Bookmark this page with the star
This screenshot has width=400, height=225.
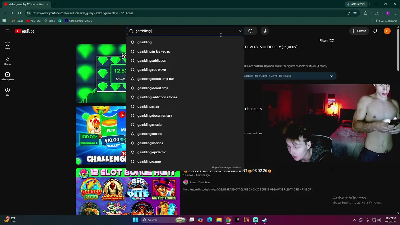(x=355, y=13)
